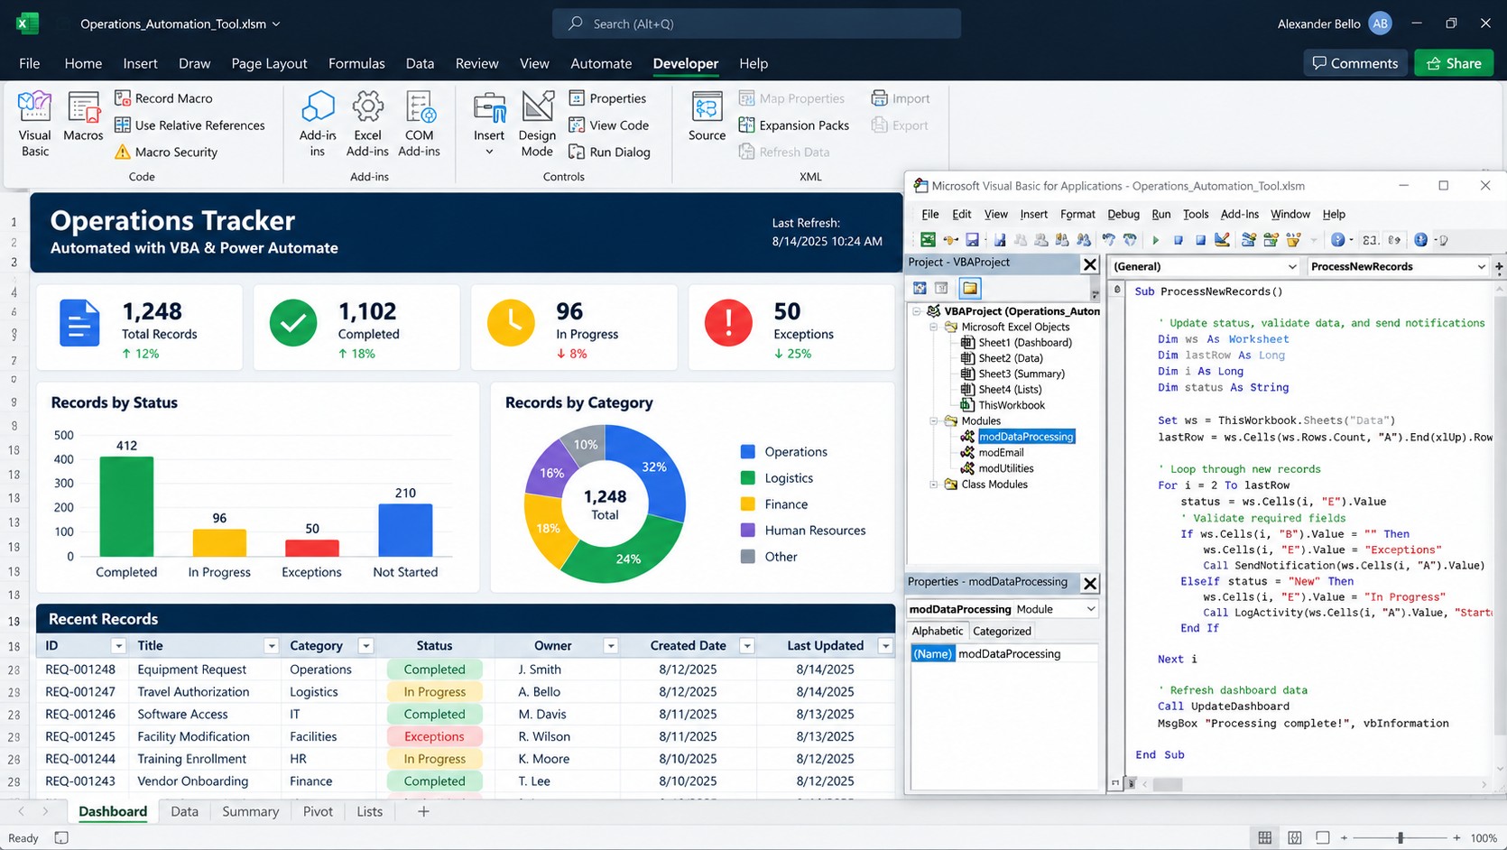The height and width of the screenshot is (850, 1507).
Task: Open the Debug menu in VBA editor
Action: 1123,214
